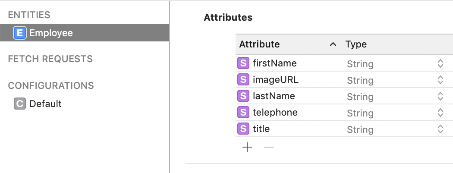Click the Type column header
Viewport: 453px width, 173px height.
356,44
